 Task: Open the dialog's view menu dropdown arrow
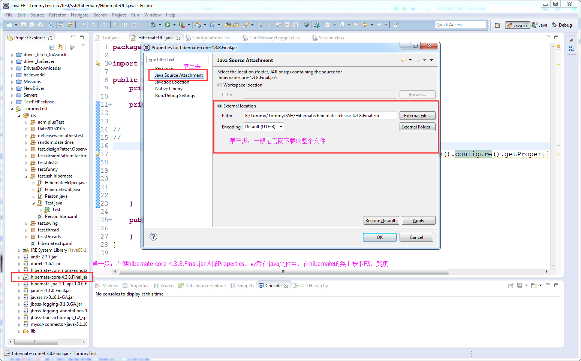431,60
